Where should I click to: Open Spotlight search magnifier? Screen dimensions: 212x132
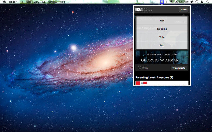(207, 2)
